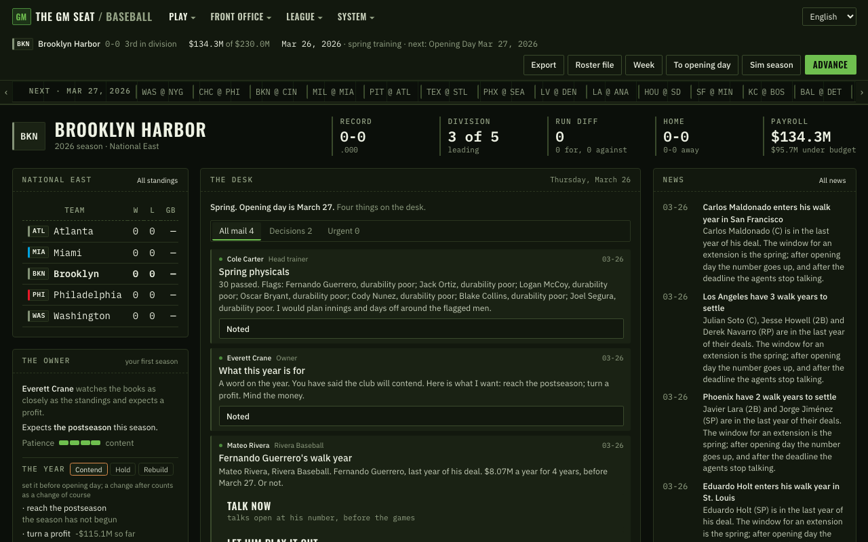The width and height of the screenshot is (868, 542).
Task: Click the Roster file button
Action: pos(595,65)
